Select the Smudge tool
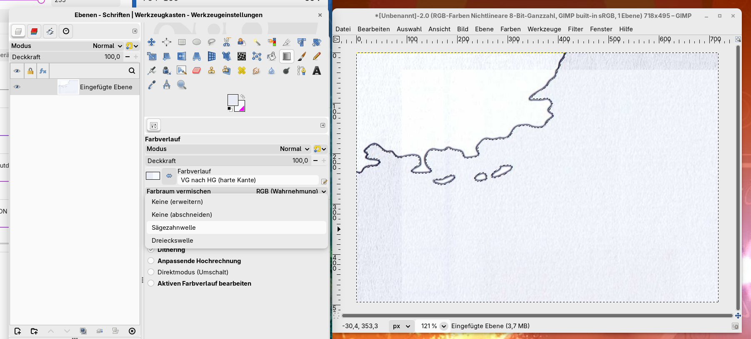 [257, 70]
